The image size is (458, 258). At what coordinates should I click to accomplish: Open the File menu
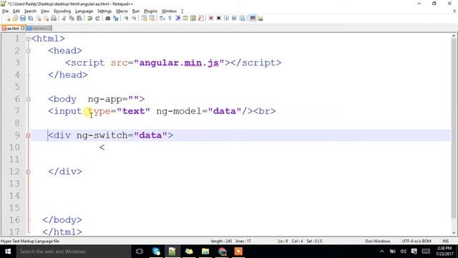pyautogui.click(x=5, y=11)
